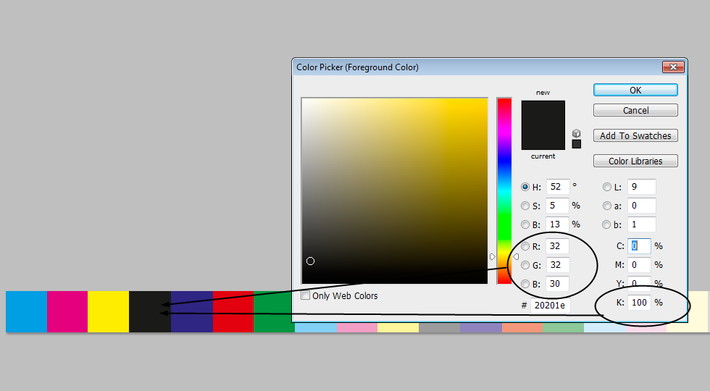Click the brightness field showing 13
710x391 pixels.
(x=557, y=224)
